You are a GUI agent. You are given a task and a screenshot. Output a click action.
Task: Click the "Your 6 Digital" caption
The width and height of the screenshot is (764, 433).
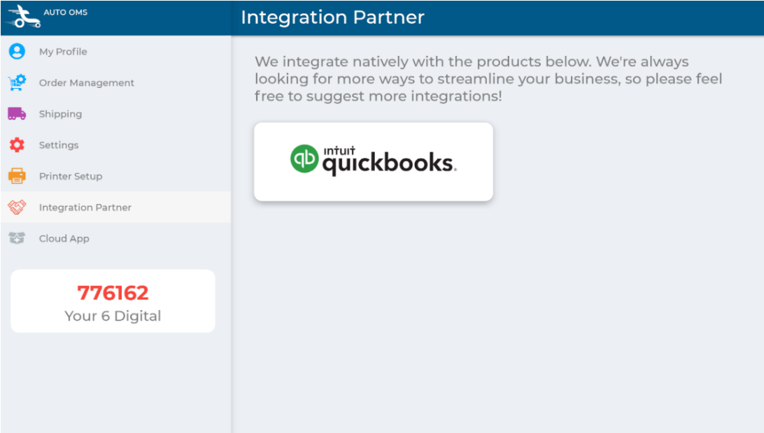point(113,316)
